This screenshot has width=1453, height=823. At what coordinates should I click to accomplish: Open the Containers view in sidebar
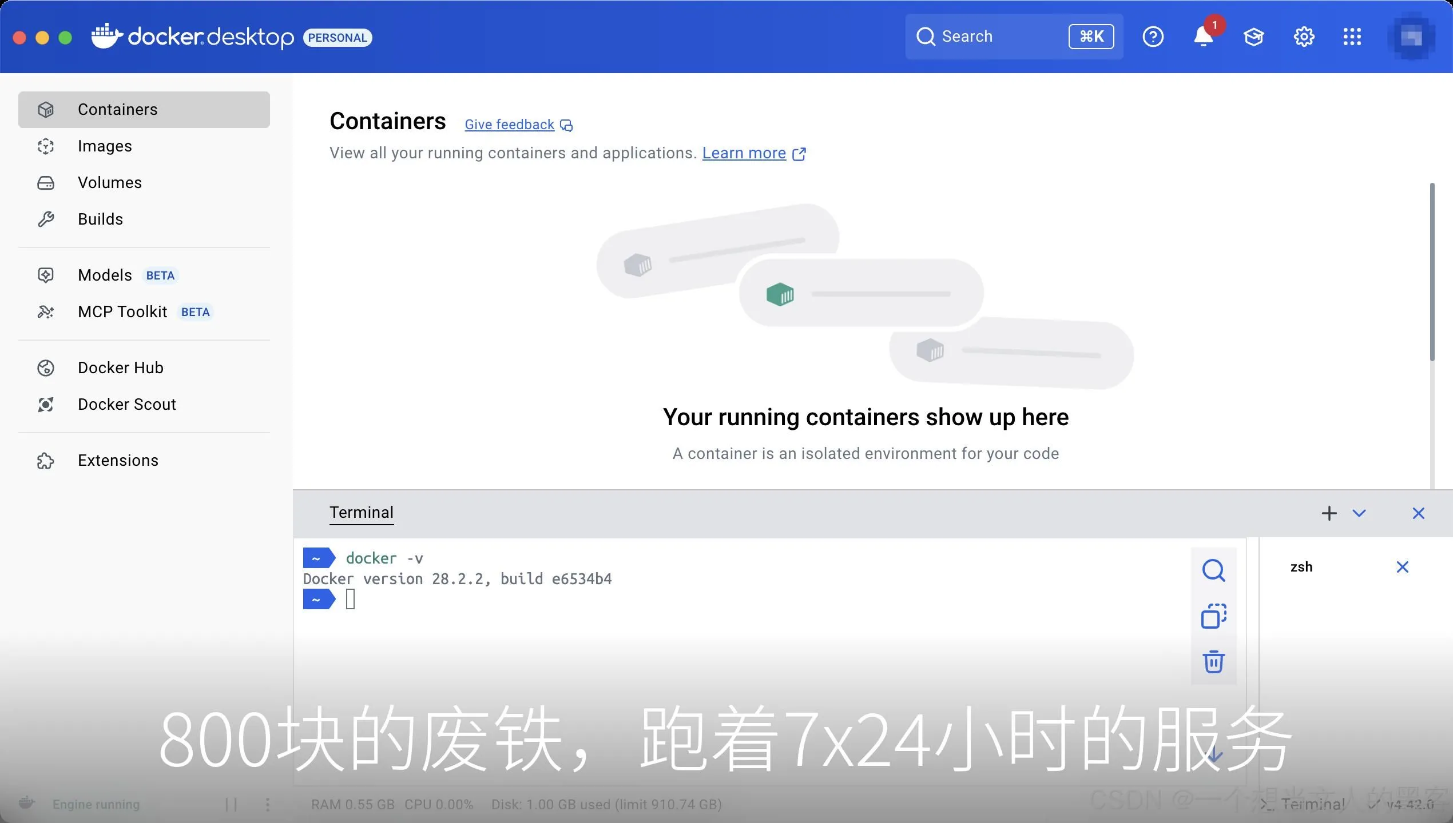point(144,109)
